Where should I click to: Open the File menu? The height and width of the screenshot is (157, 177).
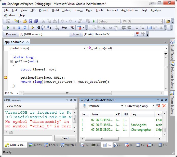point(6,10)
